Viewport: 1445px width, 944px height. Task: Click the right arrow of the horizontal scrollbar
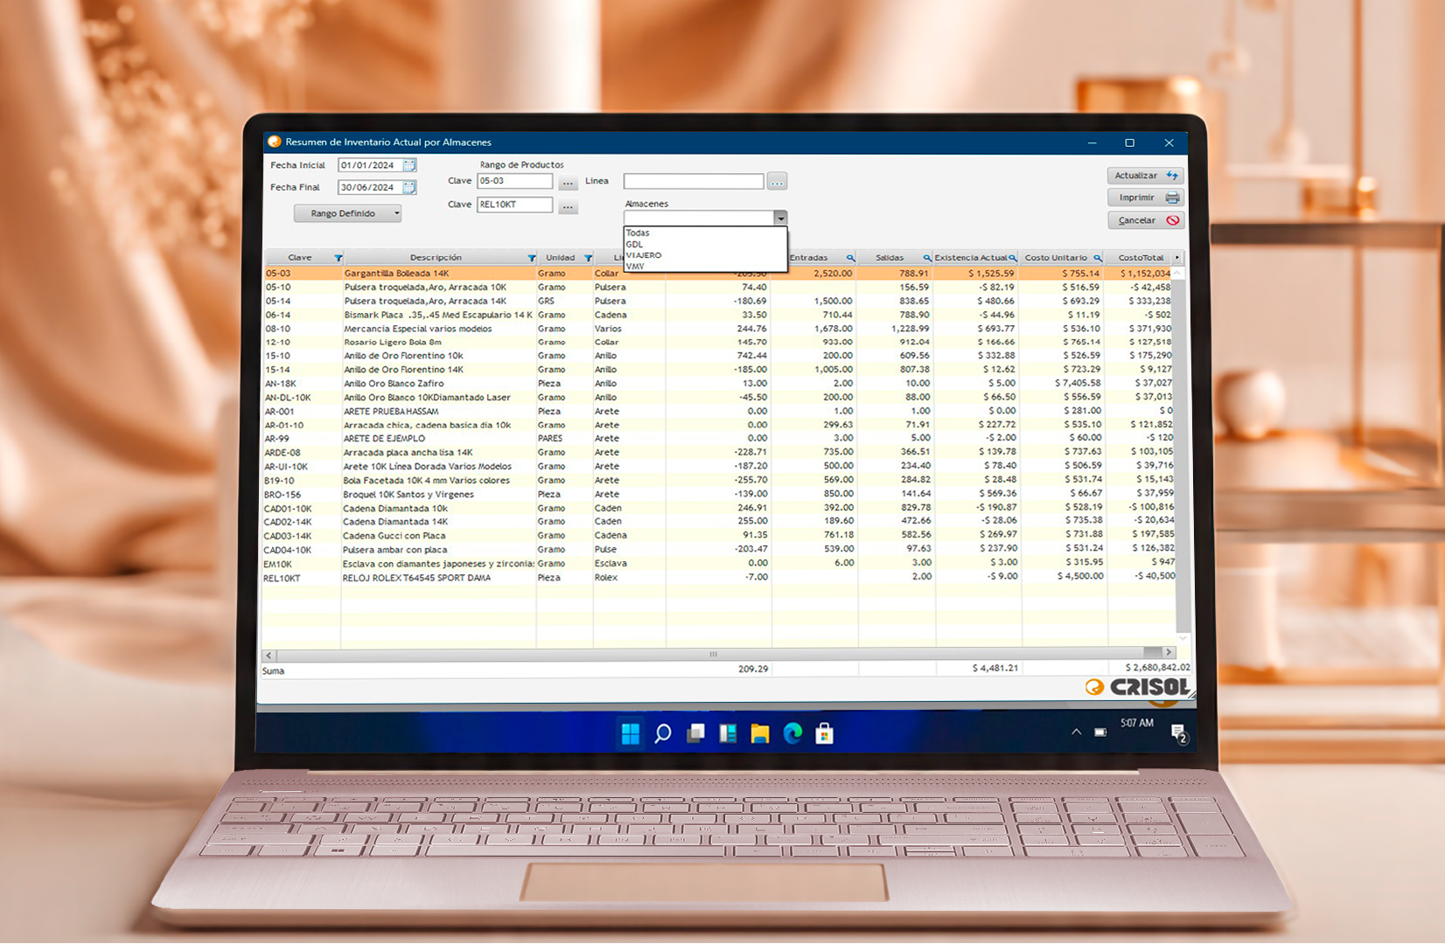1167,653
